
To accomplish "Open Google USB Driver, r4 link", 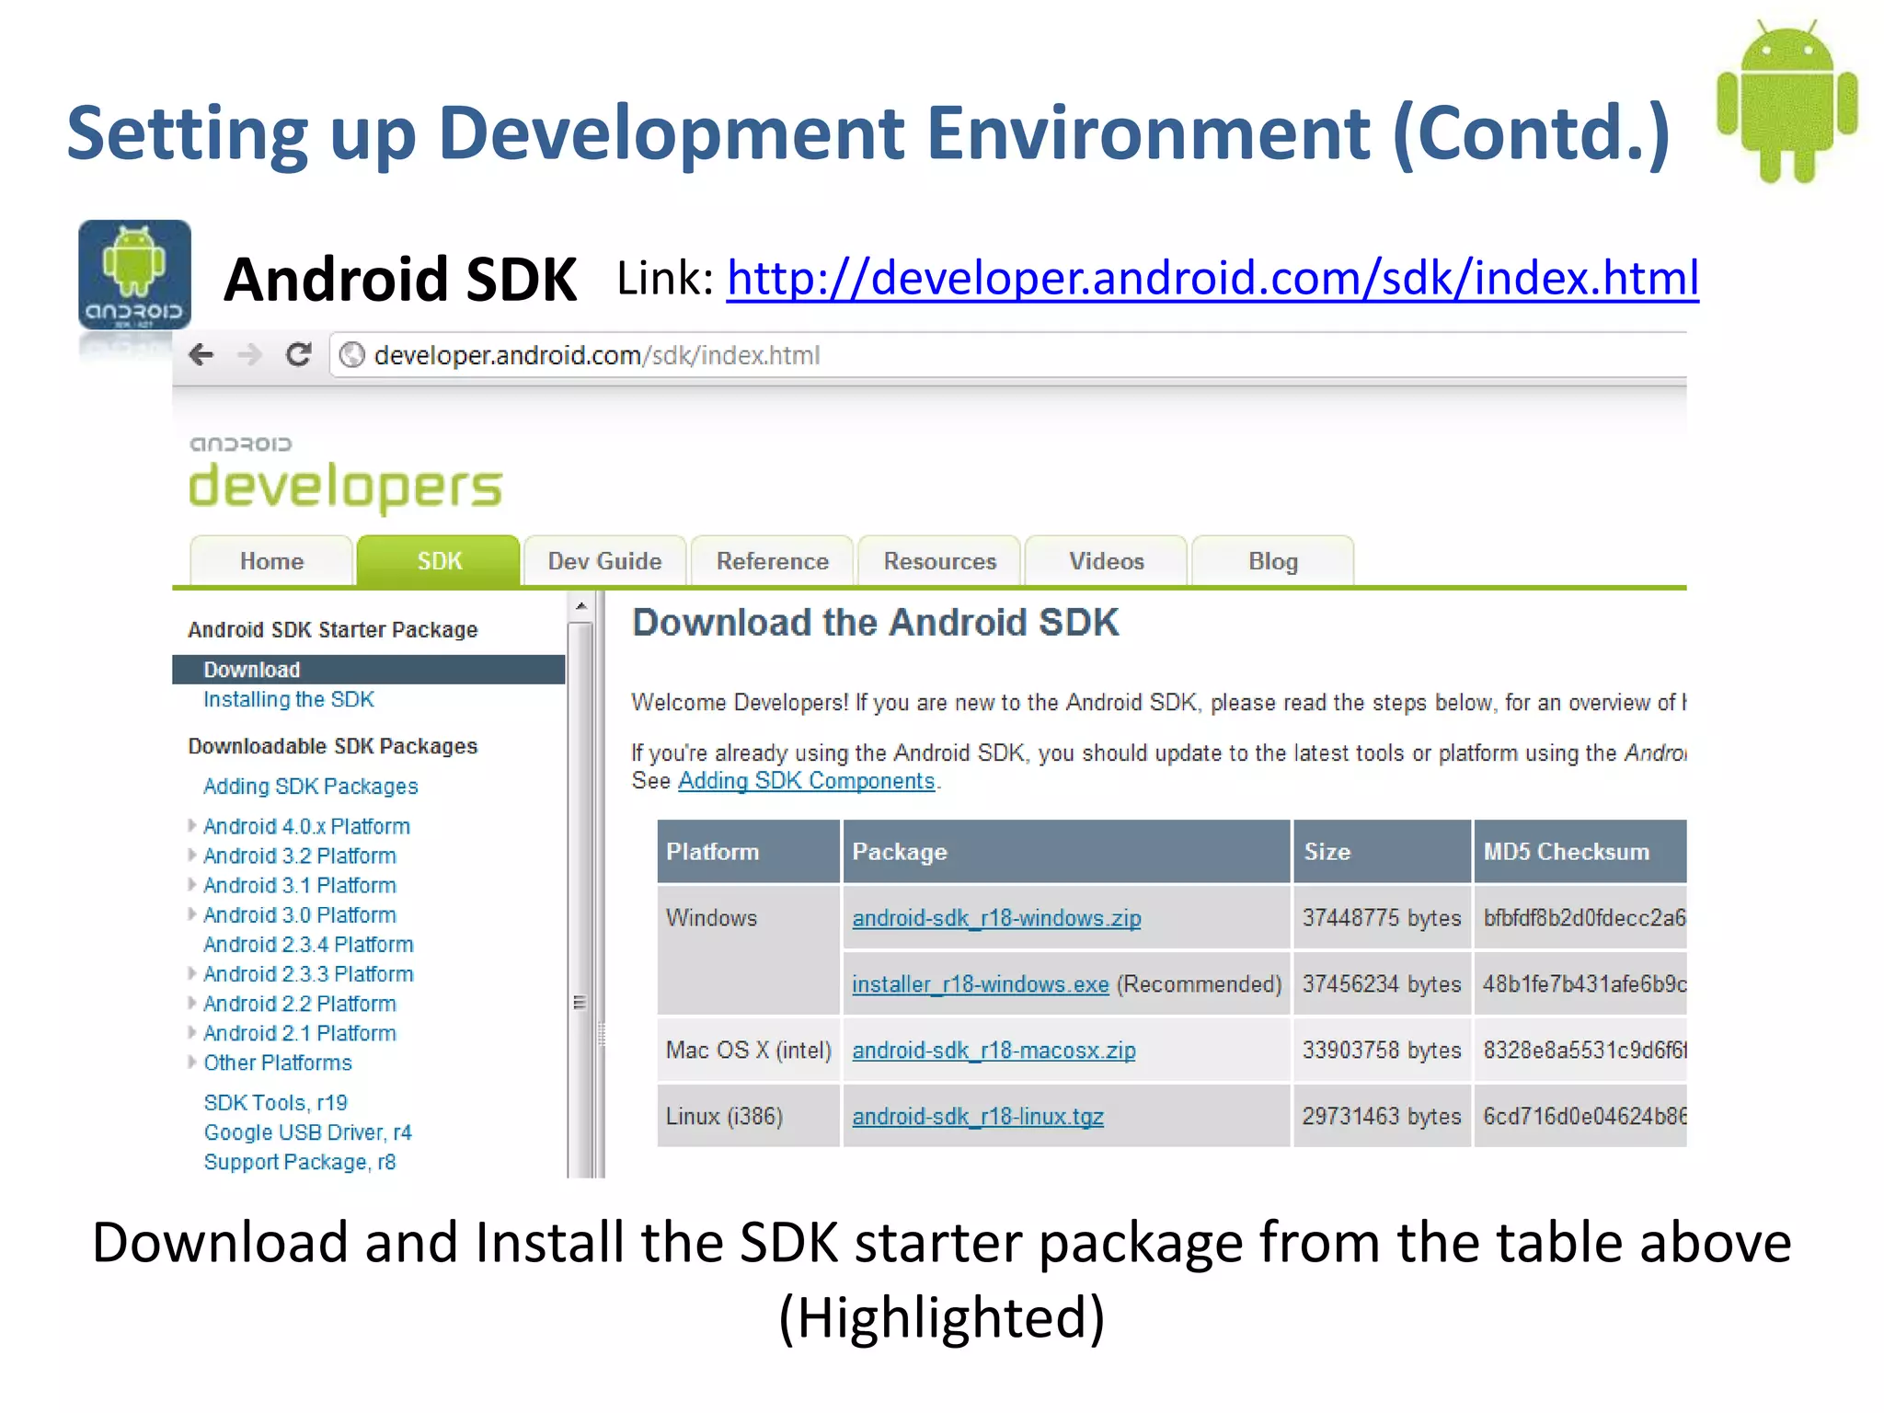I will click(x=308, y=1132).
